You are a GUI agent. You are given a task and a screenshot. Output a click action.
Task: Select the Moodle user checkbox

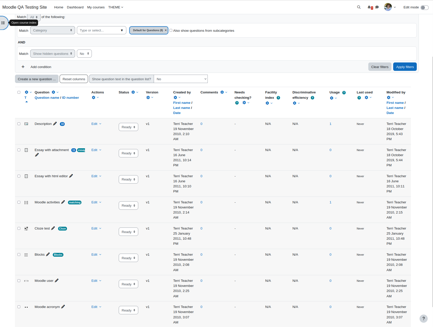pos(19,281)
